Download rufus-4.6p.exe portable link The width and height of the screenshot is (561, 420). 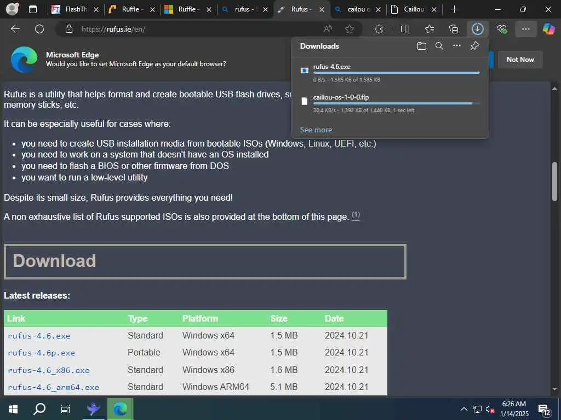click(42, 353)
